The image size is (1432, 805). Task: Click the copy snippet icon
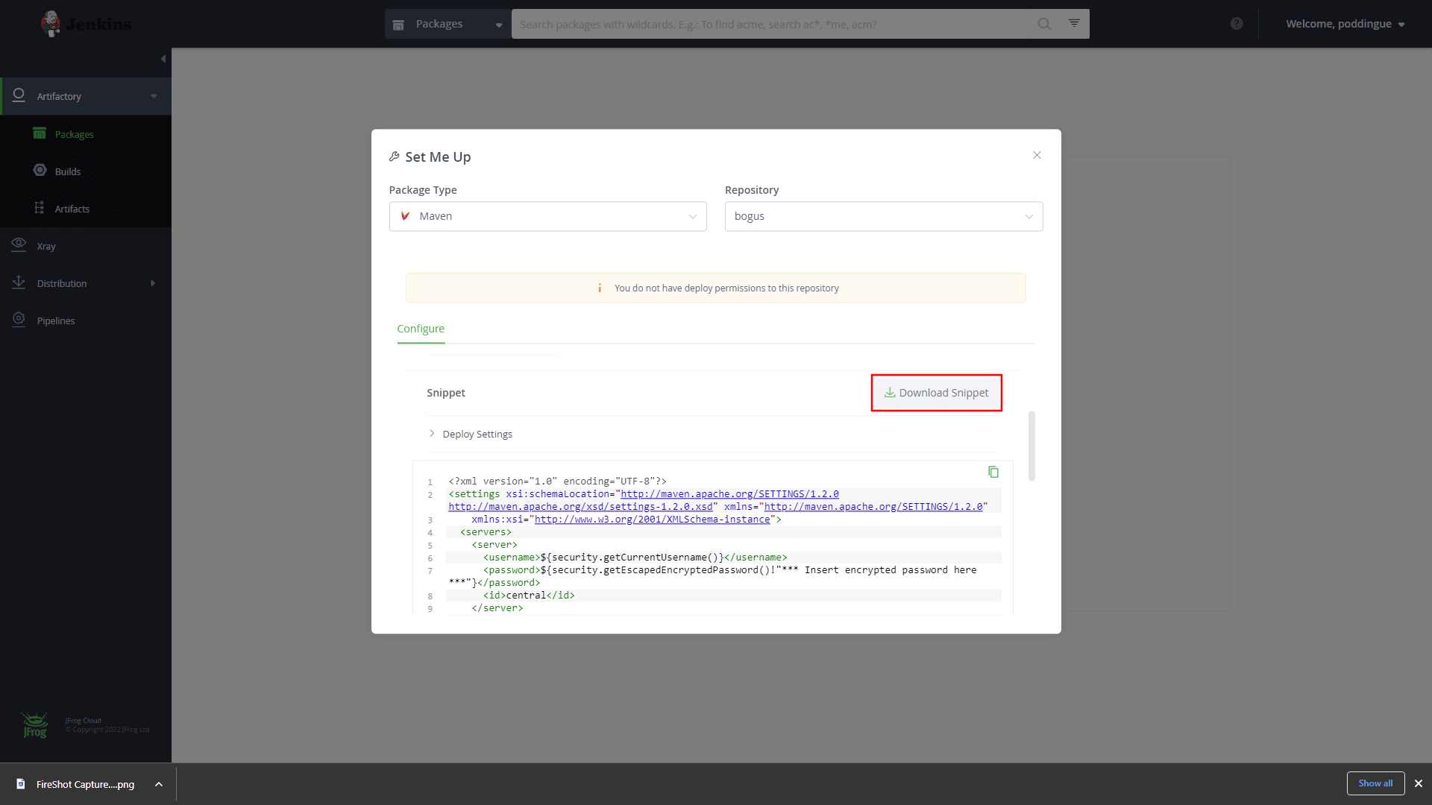[994, 472]
